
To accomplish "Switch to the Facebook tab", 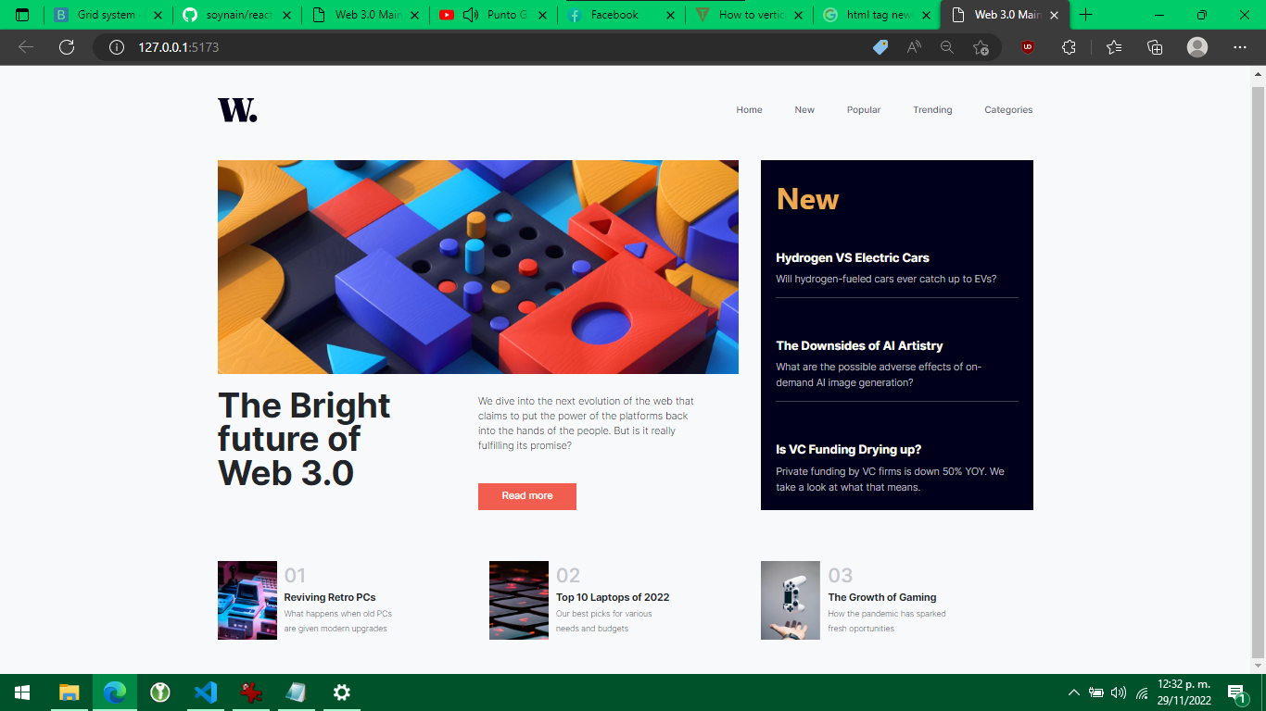I will point(614,15).
